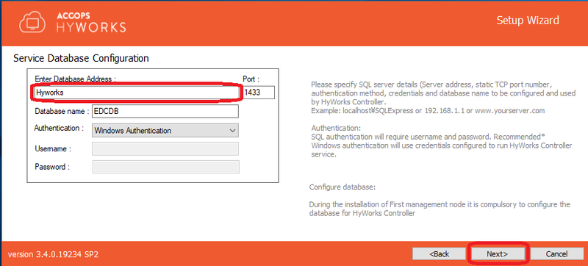Go back with the <Back button

click(x=439, y=254)
